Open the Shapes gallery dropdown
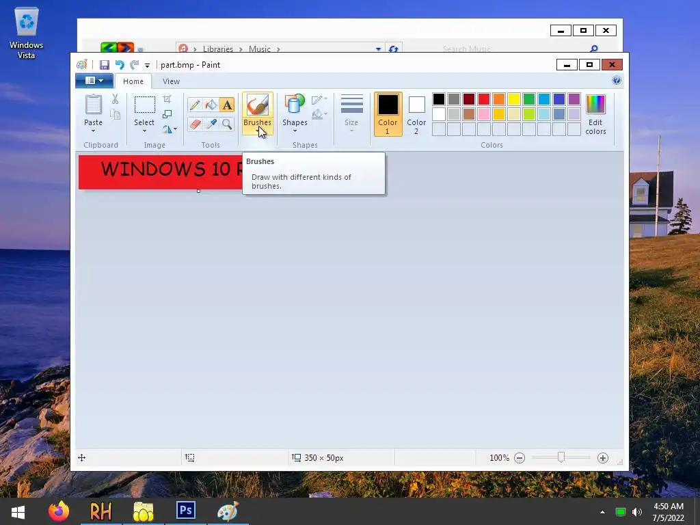 point(295,131)
